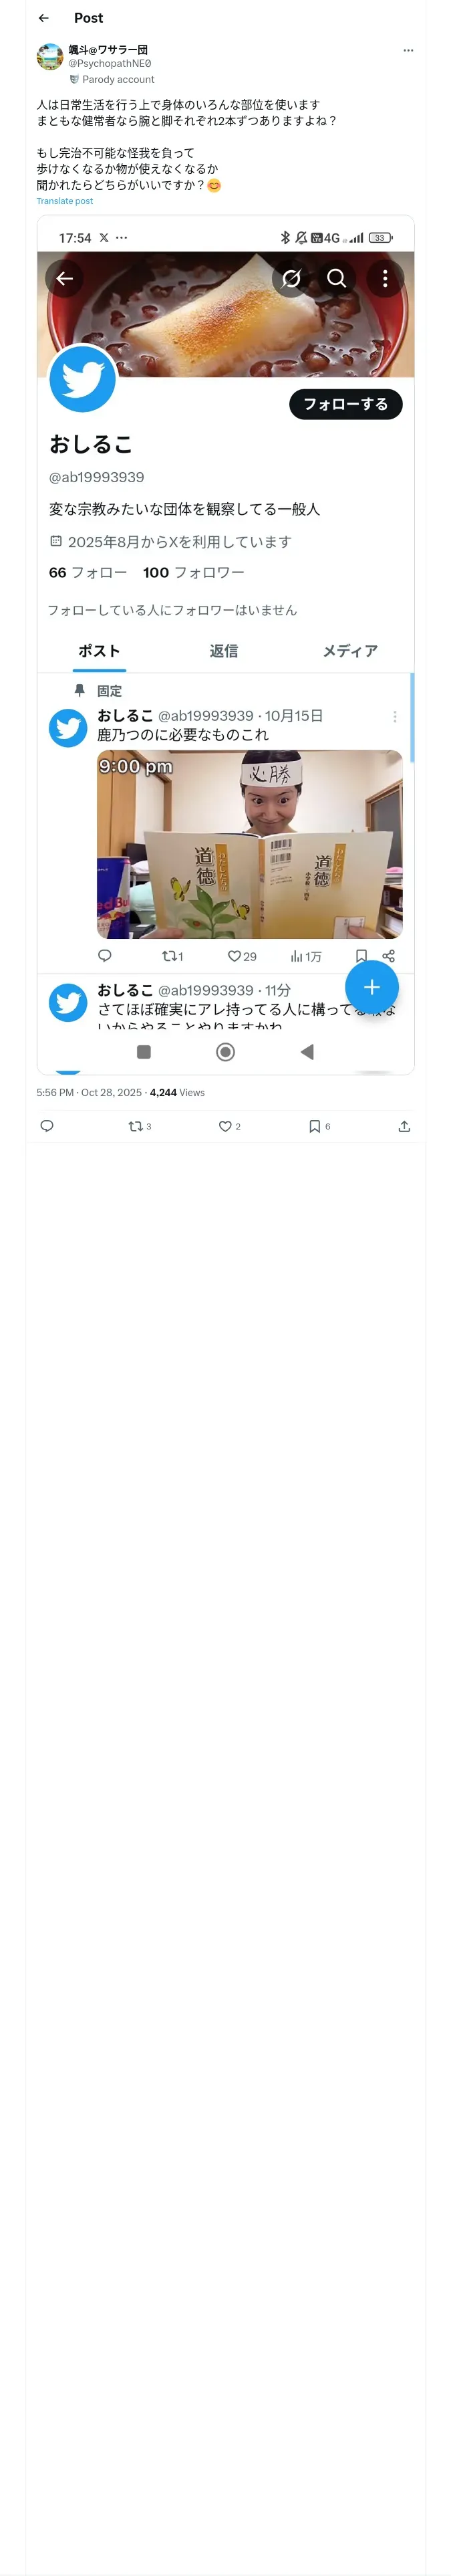Click the circular back arrow on profile banner
The height and width of the screenshot is (2576, 451).
(65, 278)
